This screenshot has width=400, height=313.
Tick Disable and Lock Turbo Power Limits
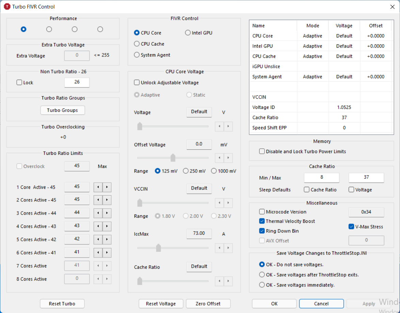pos(262,152)
